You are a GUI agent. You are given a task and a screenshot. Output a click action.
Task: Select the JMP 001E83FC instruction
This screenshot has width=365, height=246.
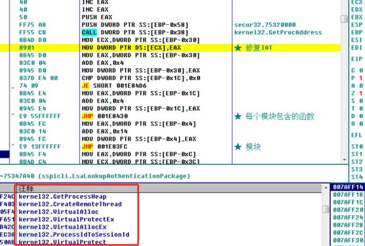[105, 147]
